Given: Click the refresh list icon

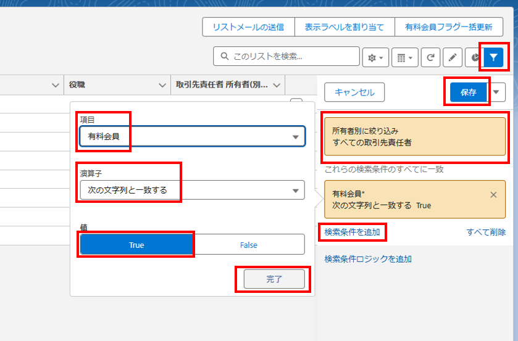Looking at the screenshot, I should click(x=430, y=57).
